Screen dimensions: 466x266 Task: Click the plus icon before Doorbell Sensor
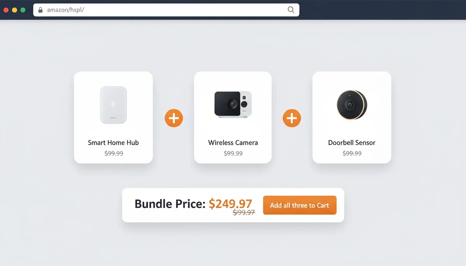pos(292,118)
